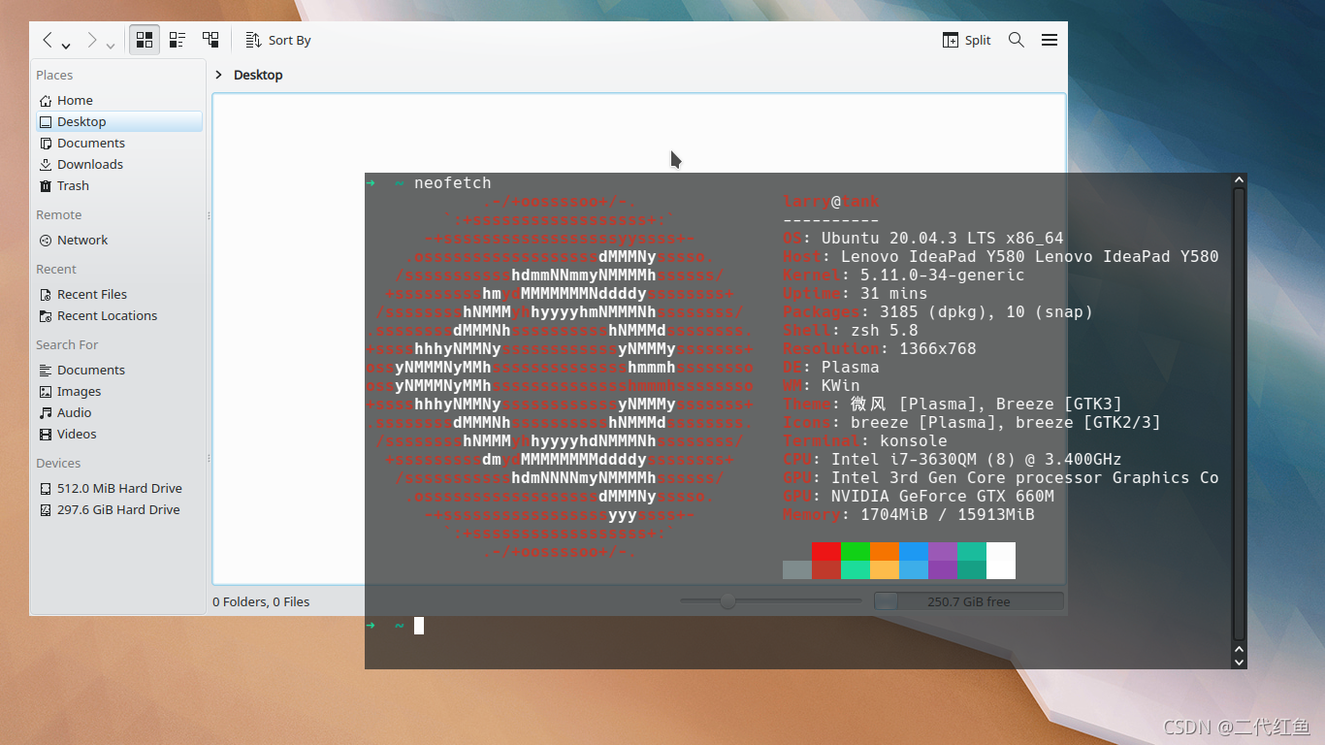Open Home in Places panel
The image size is (1325, 745).
[119, 100]
